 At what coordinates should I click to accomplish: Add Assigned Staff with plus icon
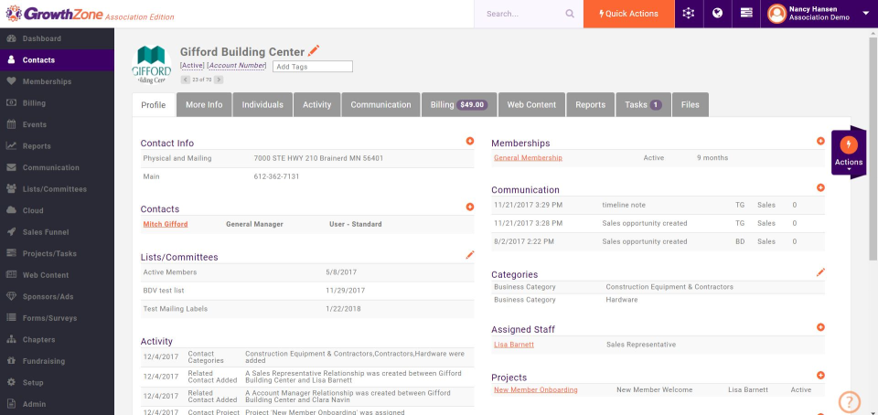tap(820, 327)
